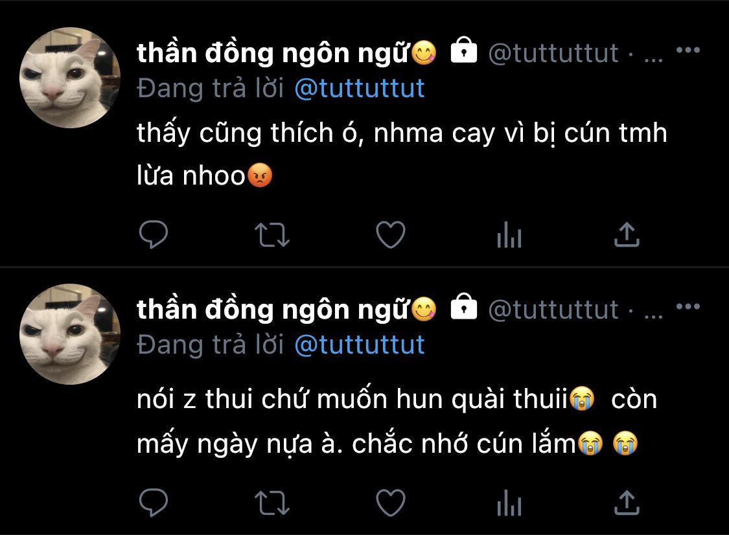Image resolution: width=729 pixels, height=535 pixels.
Task: Open the more options menu on the second tweet
Action: (688, 306)
